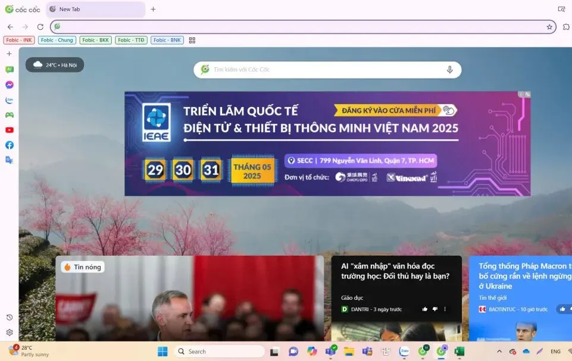Start voice search with the microphone
This screenshot has width=572, height=361.
(x=450, y=70)
